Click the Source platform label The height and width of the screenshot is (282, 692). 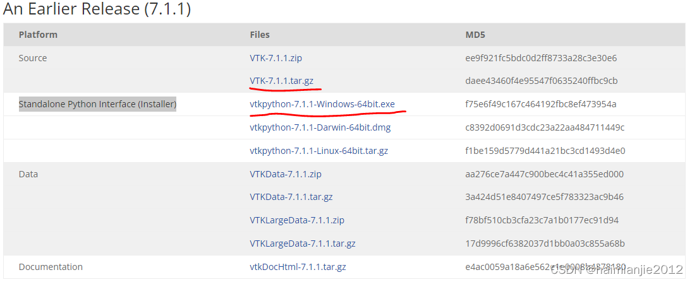[33, 58]
